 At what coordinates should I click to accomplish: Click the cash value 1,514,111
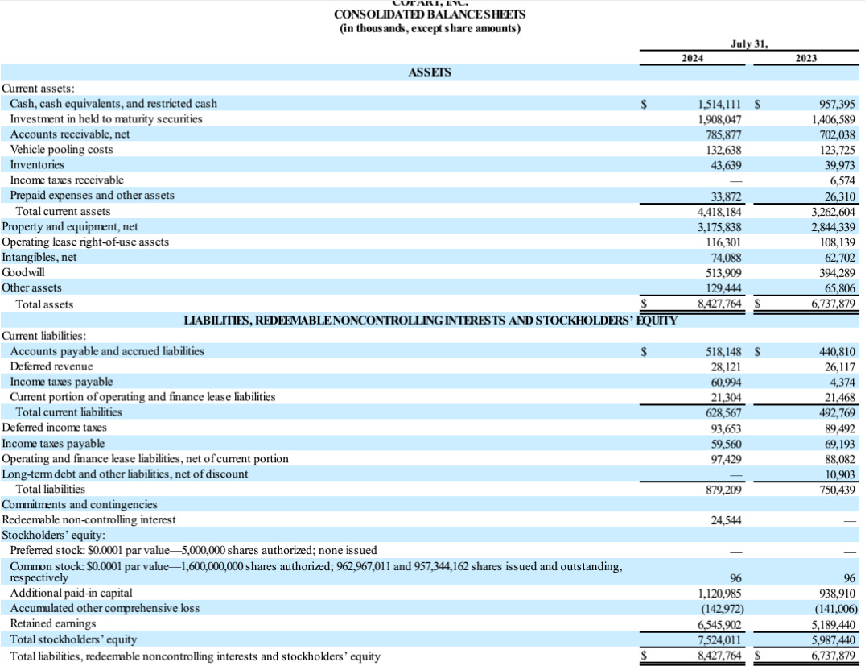pos(719,104)
